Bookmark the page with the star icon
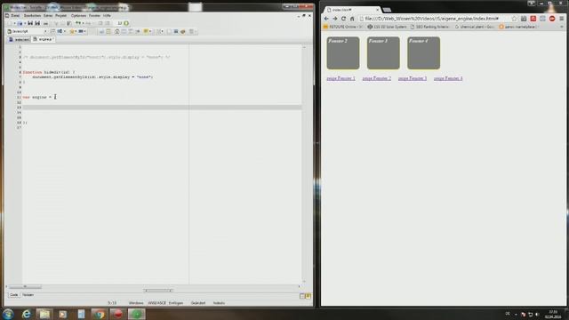 (x=514, y=19)
